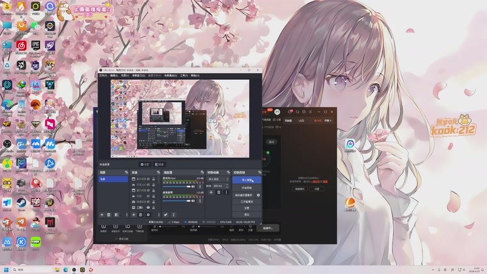Screen dimensions: 487x274
Task: Toggle 工作室模式 studio mode button
Action: coord(247,202)
